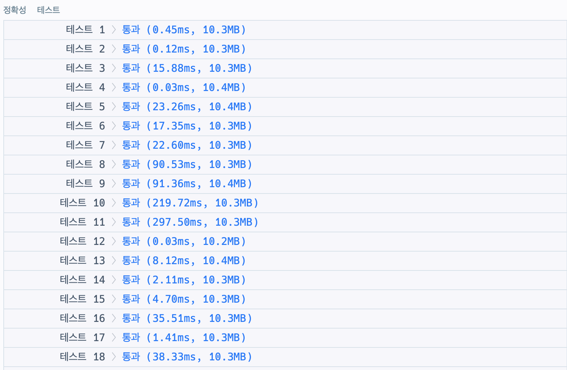Click result 통과 (35.51ms, 10.3MB)
This screenshot has width=567, height=370.
click(187, 318)
